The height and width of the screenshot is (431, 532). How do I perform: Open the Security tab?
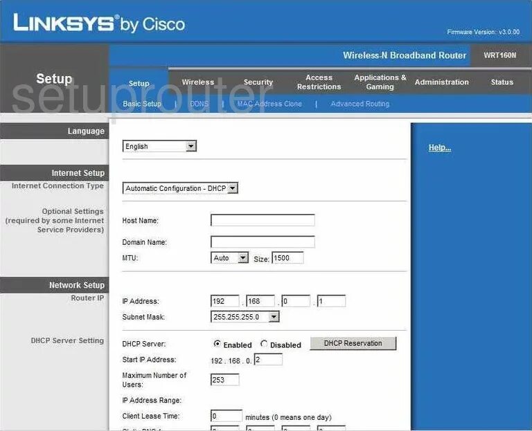(258, 82)
